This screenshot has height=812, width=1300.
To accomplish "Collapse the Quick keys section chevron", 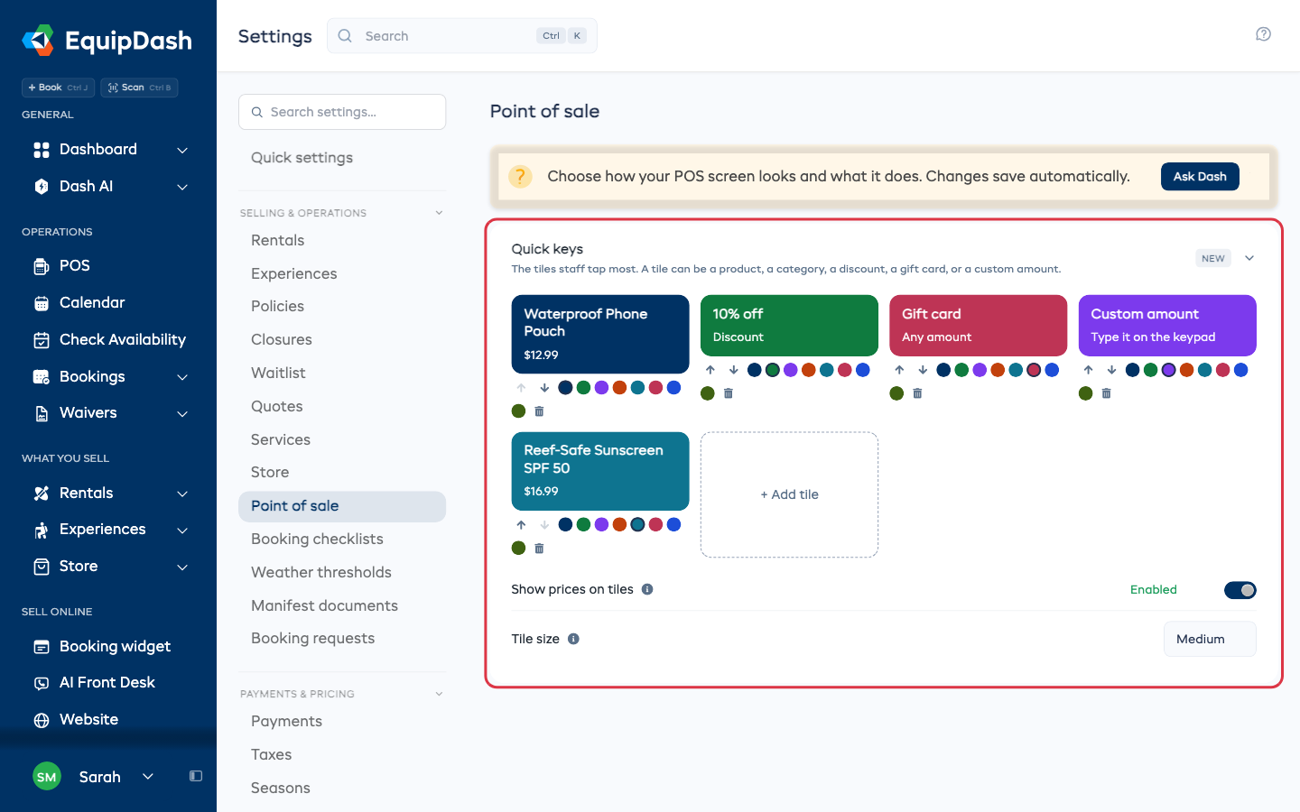I will click(x=1249, y=258).
